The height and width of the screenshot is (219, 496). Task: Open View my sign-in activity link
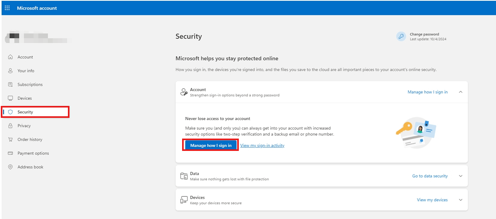coord(262,145)
